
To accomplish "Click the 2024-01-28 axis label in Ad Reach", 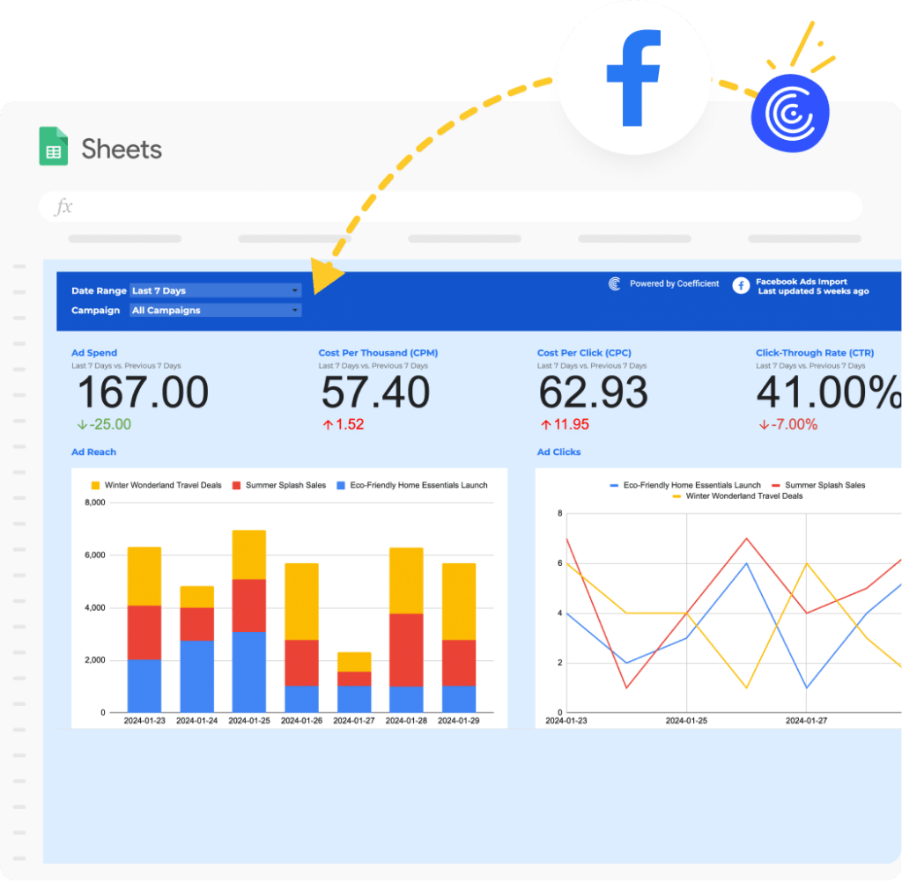I will click(x=406, y=721).
